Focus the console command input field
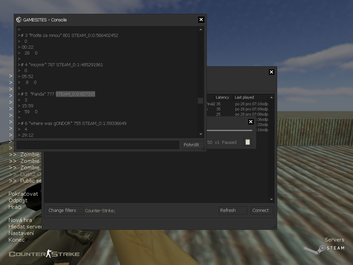 point(98,145)
